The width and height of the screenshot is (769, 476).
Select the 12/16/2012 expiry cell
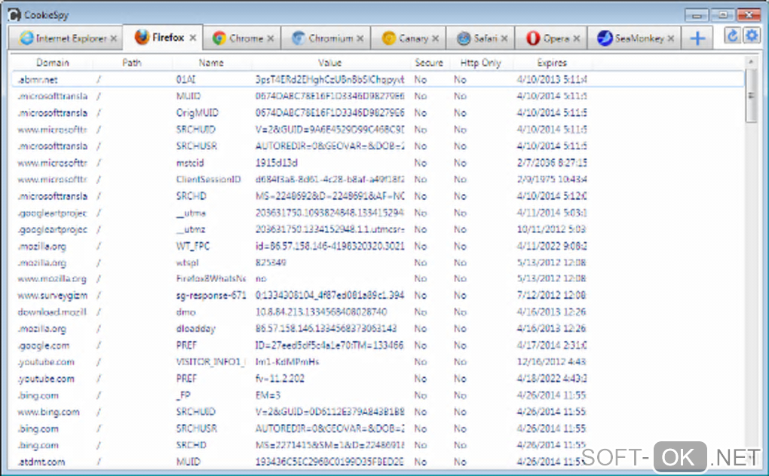(x=551, y=362)
